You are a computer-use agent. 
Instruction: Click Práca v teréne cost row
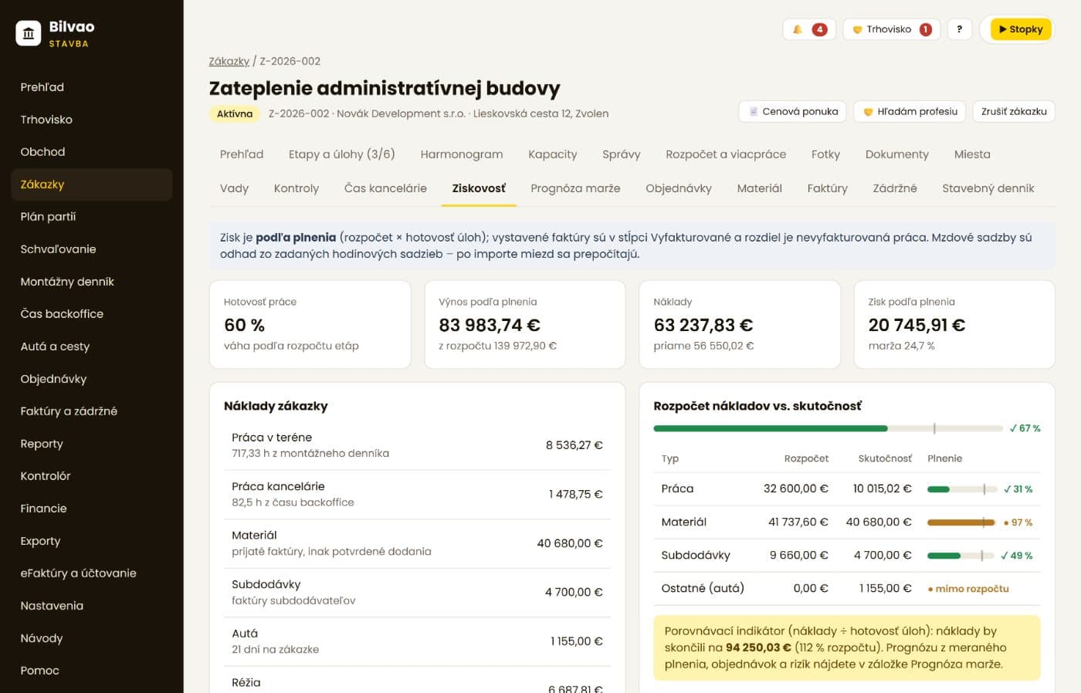pyautogui.click(x=417, y=445)
